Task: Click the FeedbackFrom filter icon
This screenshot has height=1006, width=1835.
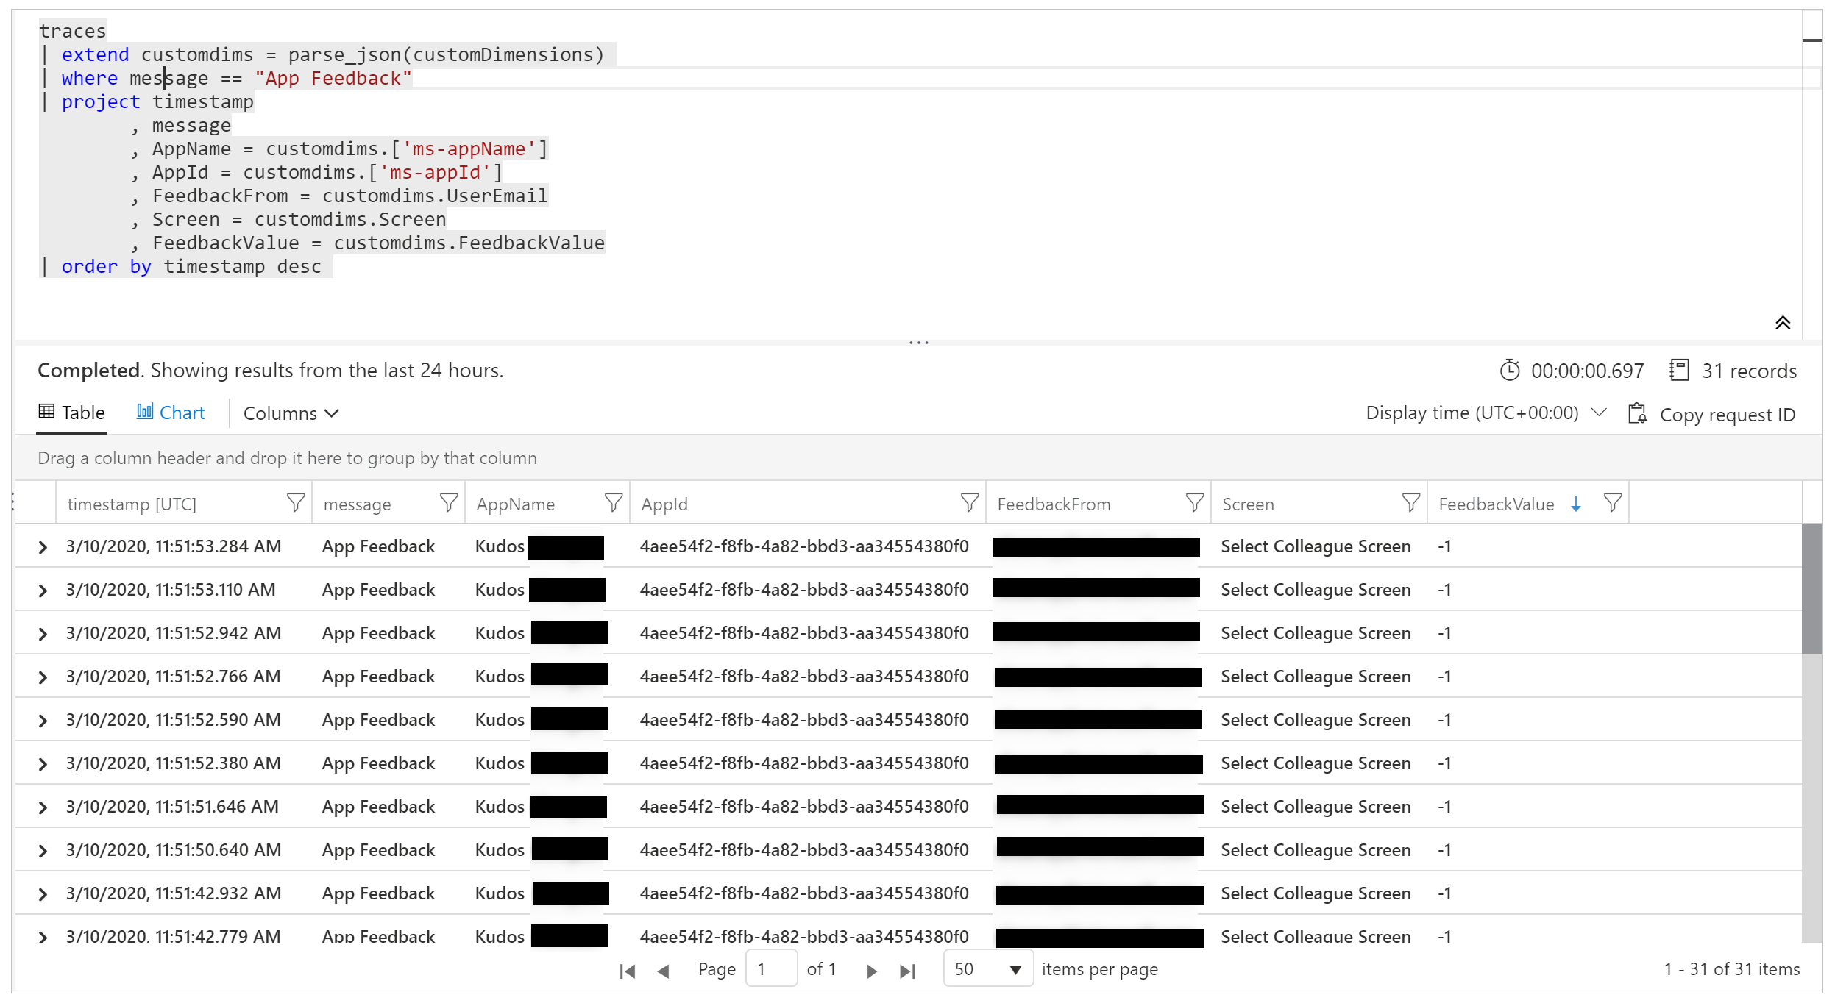Action: (1187, 503)
